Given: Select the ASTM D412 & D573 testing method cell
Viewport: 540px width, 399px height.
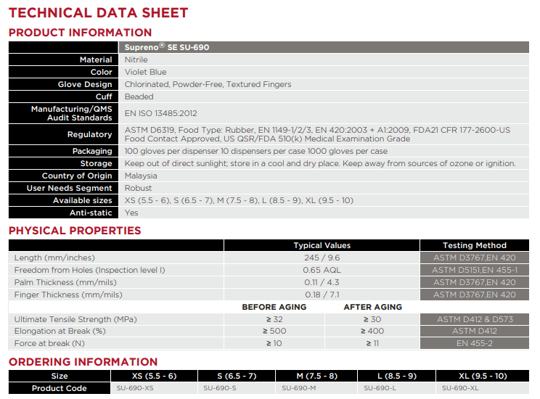Looking at the screenshot, I should [x=474, y=319].
